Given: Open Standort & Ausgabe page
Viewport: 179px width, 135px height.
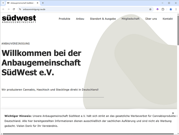Looking at the screenshot, I should (x=103, y=19).
